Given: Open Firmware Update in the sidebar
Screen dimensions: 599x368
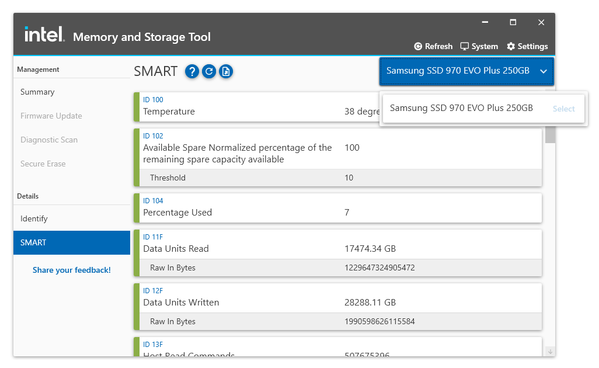Looking at the screenshot, I should [51, 116].
